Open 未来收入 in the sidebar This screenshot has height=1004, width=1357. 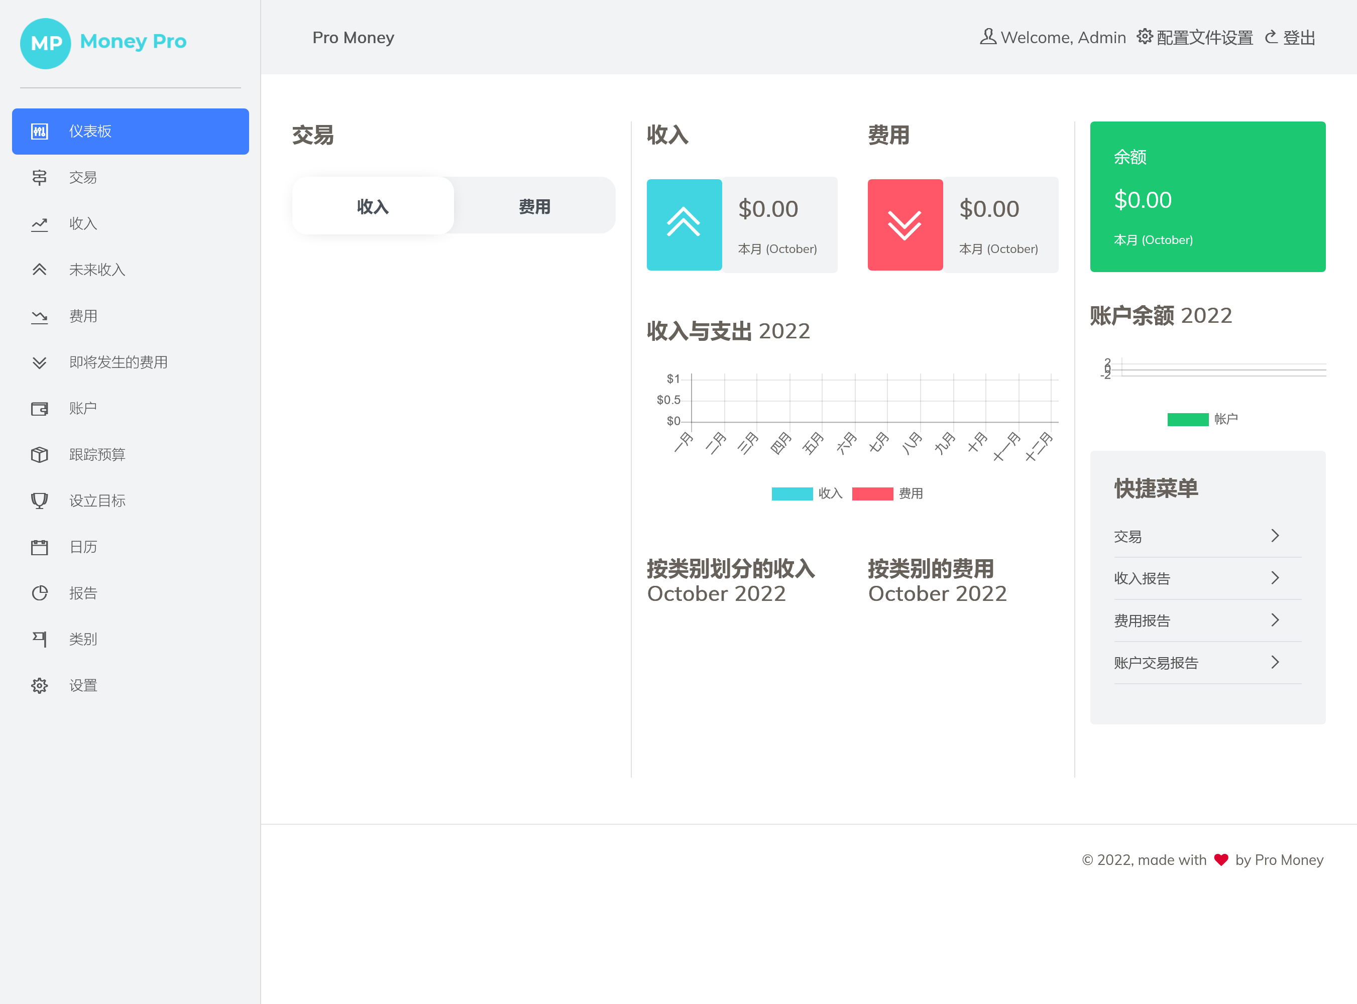[x=97, y=270]
